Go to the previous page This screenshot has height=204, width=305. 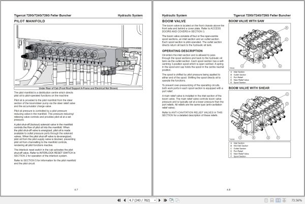pos(125,200)
